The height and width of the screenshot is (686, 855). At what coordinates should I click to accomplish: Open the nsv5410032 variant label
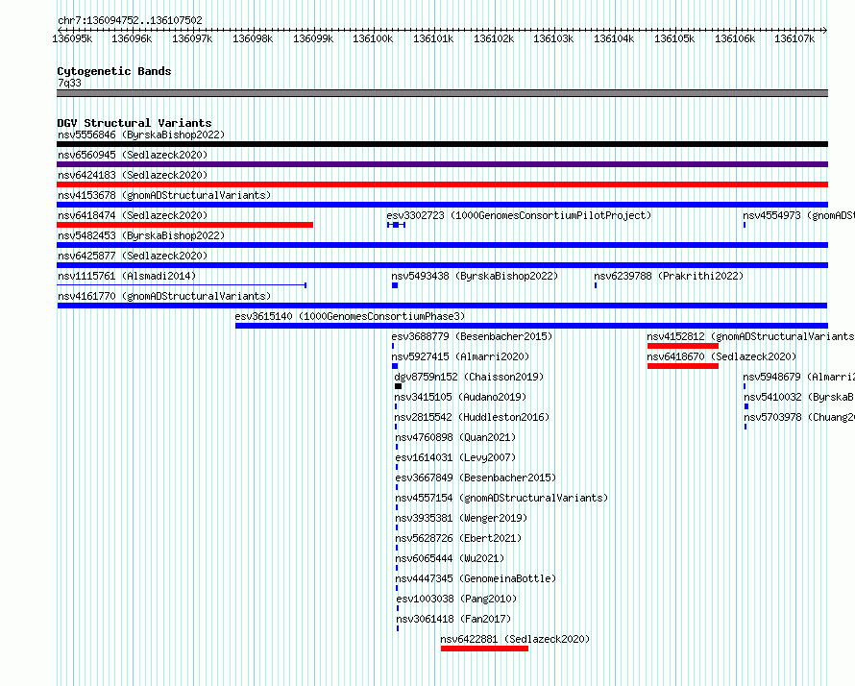[799, 397]
